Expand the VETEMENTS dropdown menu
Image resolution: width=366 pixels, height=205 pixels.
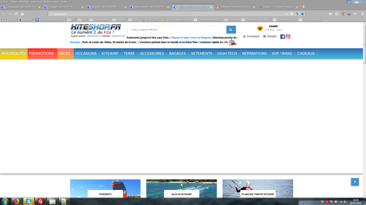pos(202,54)
